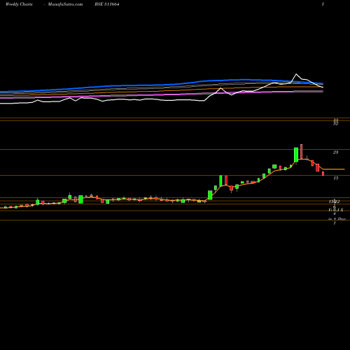
Task: Click the white indicator line's highest peak
Action: coord(296,74)
